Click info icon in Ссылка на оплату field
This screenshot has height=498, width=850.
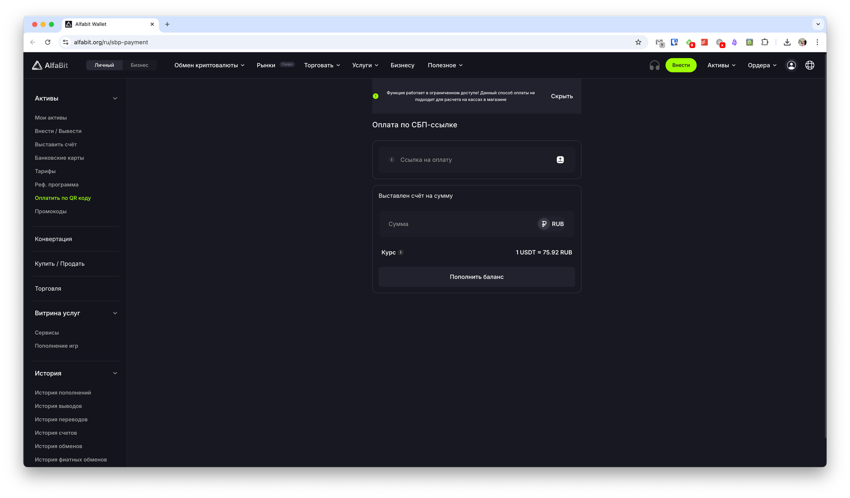391,160
